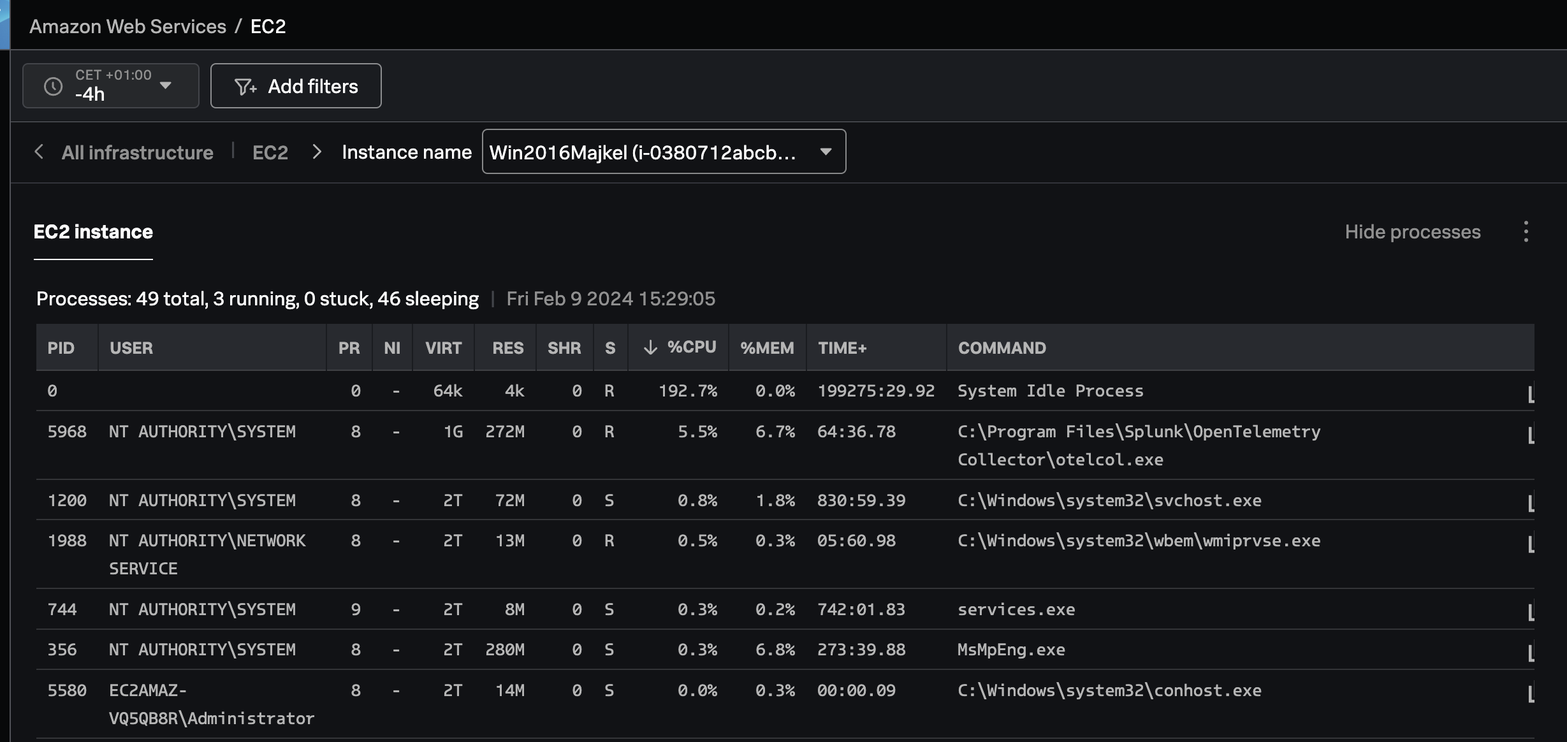Navigate to All infrastructure via breadcrumb
1567x742 pixels.
click(137, 152)
